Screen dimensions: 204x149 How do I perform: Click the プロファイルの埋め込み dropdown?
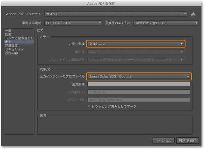coord(135,60)
